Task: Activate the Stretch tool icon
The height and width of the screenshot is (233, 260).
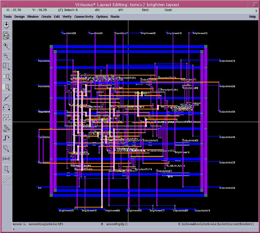Action: (x=6, y=66)
